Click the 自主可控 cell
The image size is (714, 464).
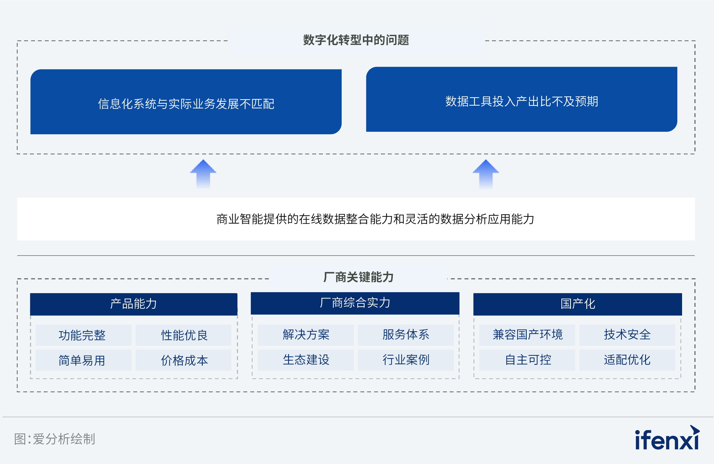[x=527, y=360]
